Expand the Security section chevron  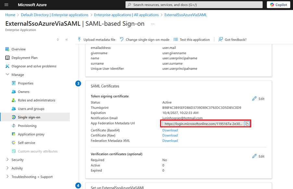coord(7,159)
